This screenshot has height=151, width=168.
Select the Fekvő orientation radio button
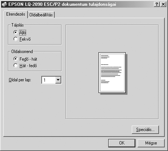[16, 39]
